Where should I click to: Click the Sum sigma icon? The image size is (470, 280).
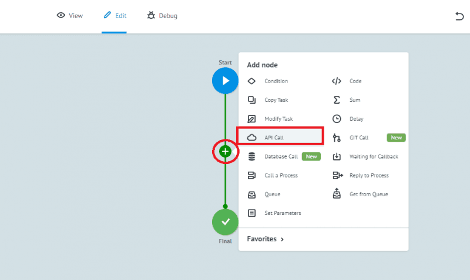(x=337, y=100)
